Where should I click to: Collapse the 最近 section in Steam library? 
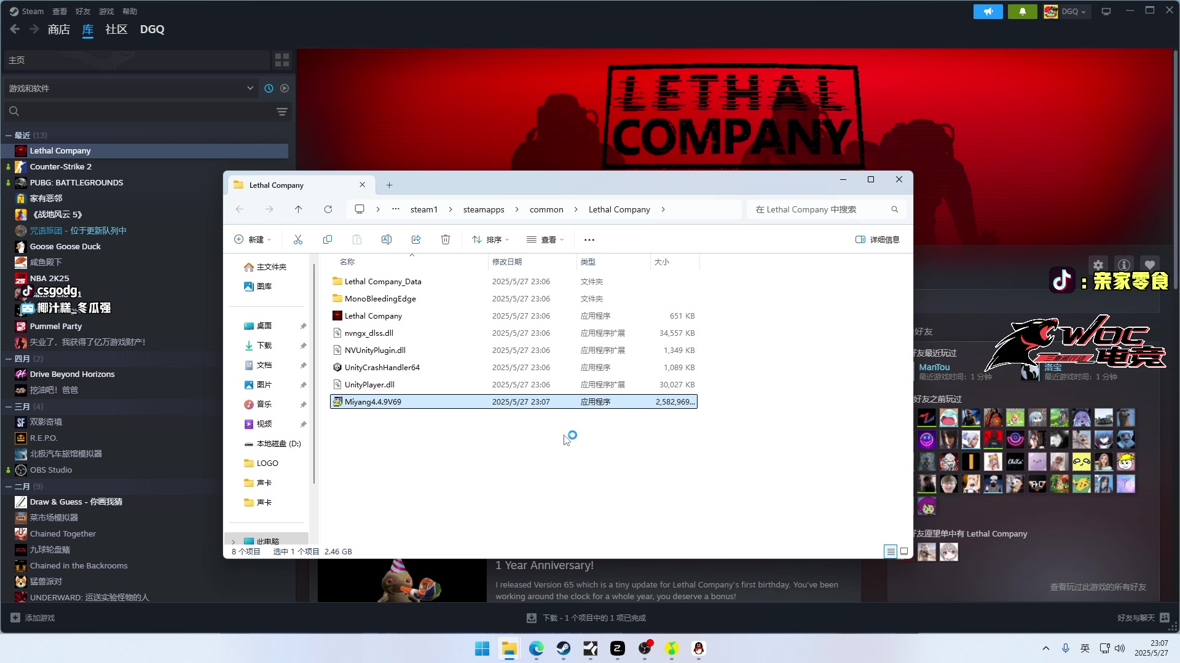coord(9,135)
